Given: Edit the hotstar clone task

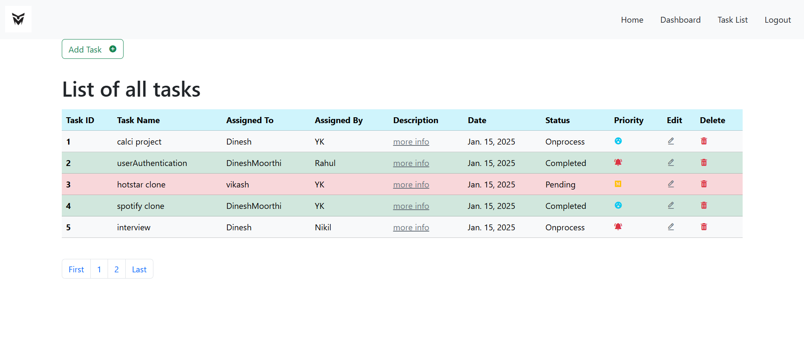Looking at the screenshot, I should coord(671,184).
